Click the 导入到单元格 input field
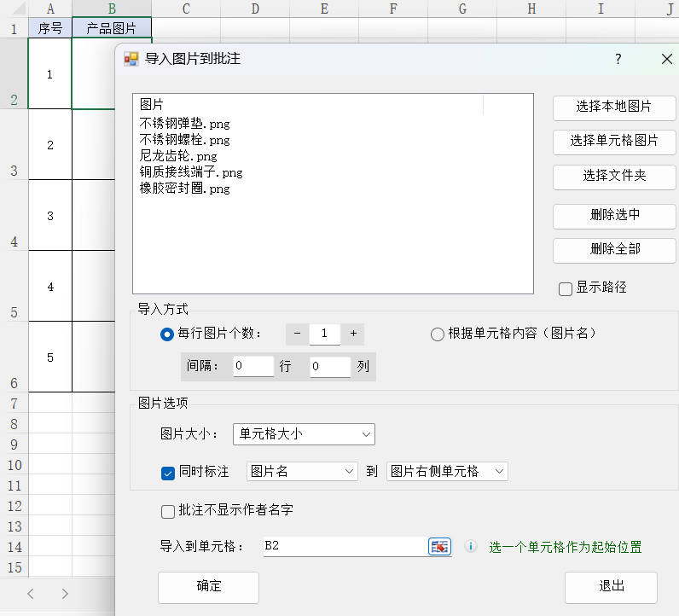 [x=344, y=546]
